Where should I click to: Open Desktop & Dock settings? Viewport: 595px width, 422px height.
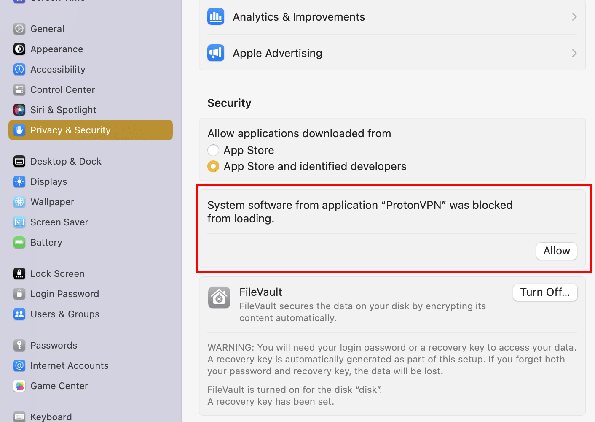click(66, 161)
